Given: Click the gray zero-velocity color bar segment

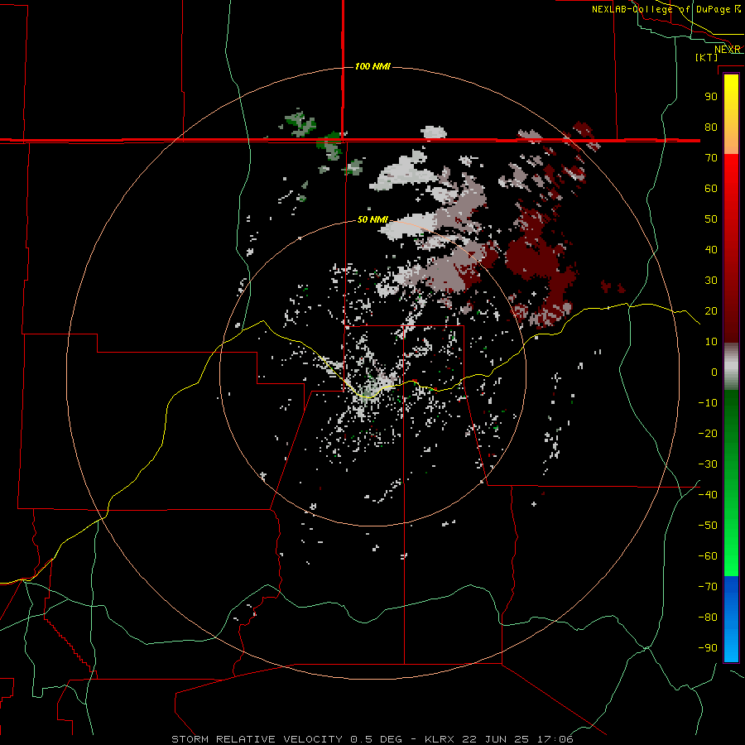Looking at the screenshot, I should pos(731,367).
